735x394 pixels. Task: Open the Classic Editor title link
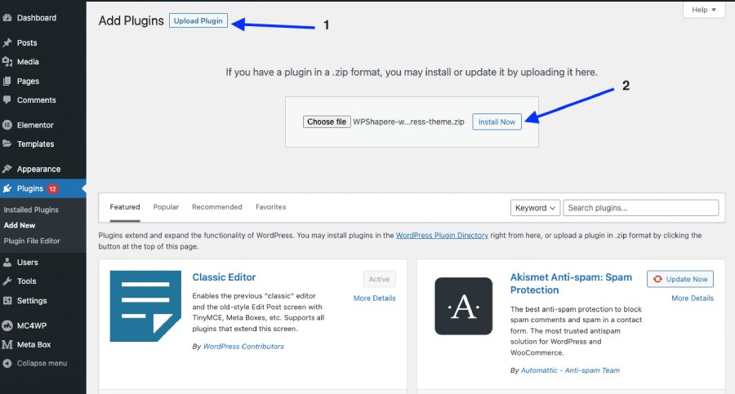tap(224, 277)
